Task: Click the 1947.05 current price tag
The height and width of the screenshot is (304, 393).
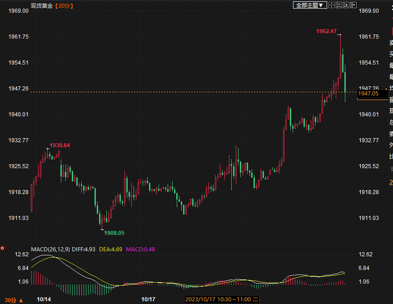Action: click(x=368, y=94)
